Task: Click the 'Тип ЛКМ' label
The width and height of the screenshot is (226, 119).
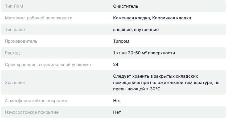Action: pyautogui.click(x=14, y=6)
